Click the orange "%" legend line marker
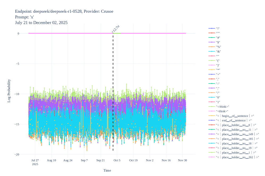265x176 pixels. [x=212, y=47]
